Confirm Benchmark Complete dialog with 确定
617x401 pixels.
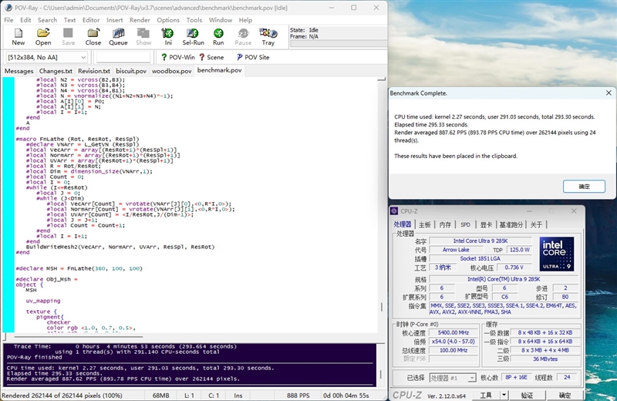click(584, 186)
